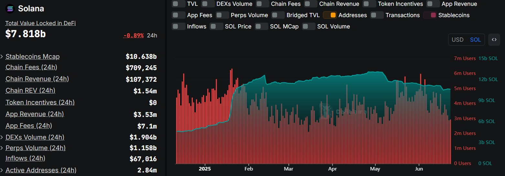
Task: Click the Chain REV (24h) label
Action: [30, 90]
